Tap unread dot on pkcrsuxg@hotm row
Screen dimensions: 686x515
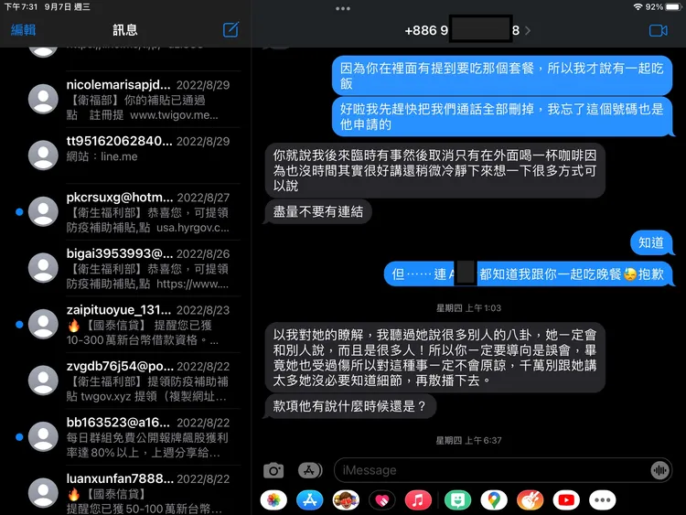pos(19,212)
